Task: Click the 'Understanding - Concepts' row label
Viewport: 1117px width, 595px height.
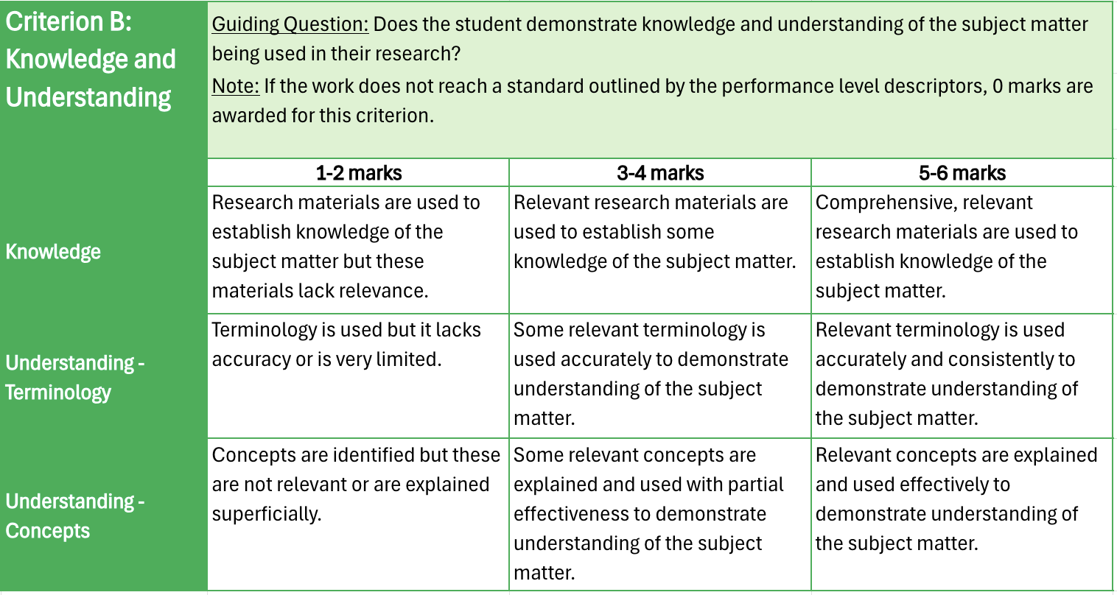Action: click(x=74, y=515)
